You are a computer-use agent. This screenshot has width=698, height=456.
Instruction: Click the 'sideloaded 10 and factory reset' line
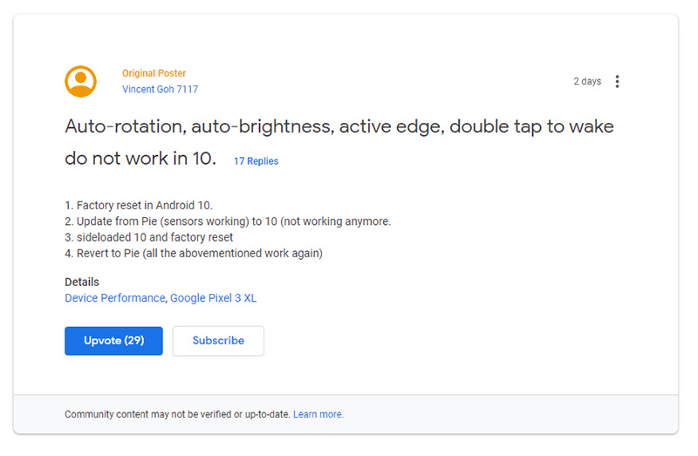pyautogui.click(x=149, y=237)
